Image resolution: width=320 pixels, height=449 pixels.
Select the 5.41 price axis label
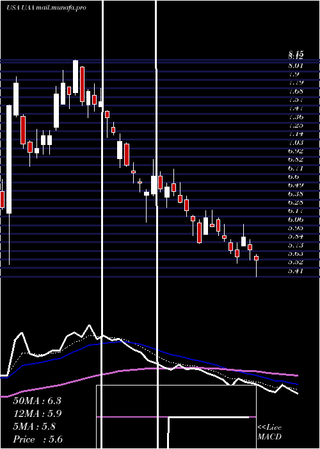(296, 271)
